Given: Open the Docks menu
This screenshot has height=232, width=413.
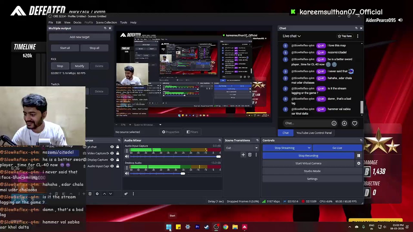Looking at the screenshot, I should (x=77, y=23).
